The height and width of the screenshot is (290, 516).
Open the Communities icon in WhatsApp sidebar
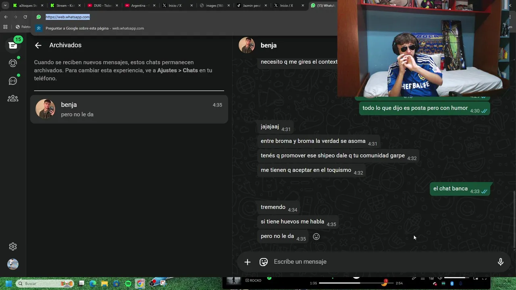click(x=13, y=98)
